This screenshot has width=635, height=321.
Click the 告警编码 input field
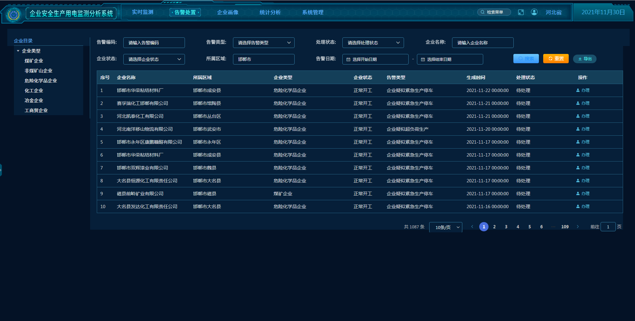coord(154,43)
